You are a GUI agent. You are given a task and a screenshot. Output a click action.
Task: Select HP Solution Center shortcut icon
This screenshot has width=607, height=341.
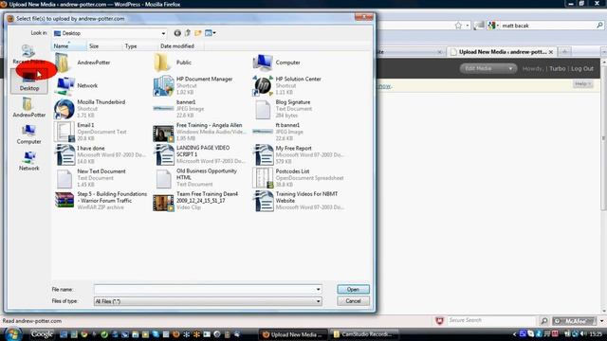(x=263, y=86)
